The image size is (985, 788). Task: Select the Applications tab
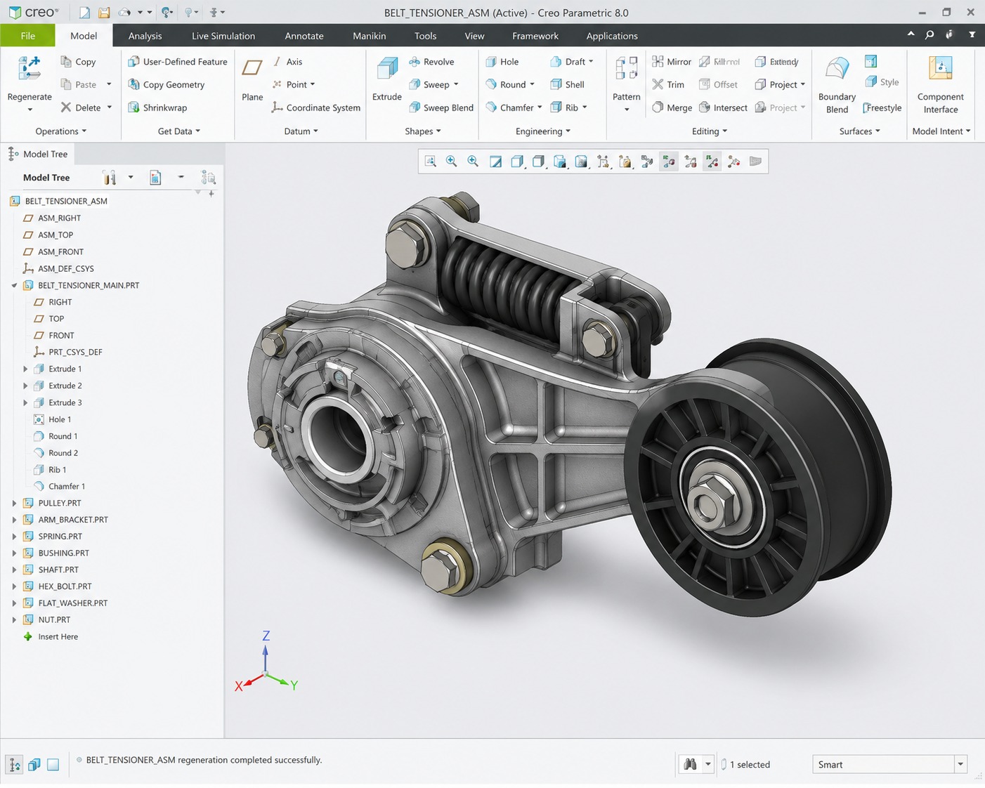click(x=612, y=36)
